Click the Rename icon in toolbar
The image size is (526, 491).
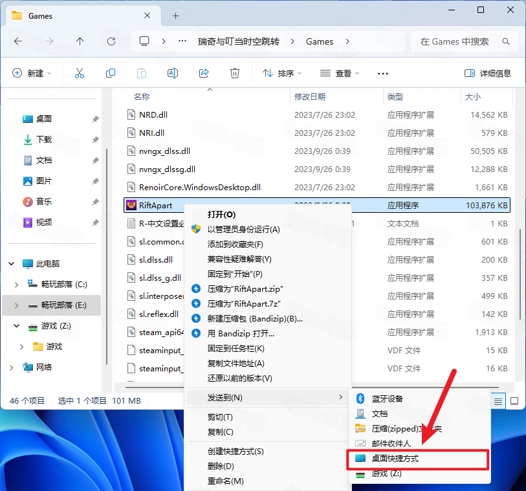(173, 73)
